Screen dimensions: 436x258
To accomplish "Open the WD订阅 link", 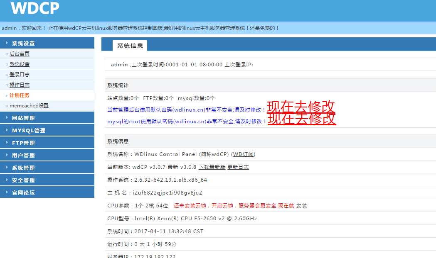I will (243, 154).
